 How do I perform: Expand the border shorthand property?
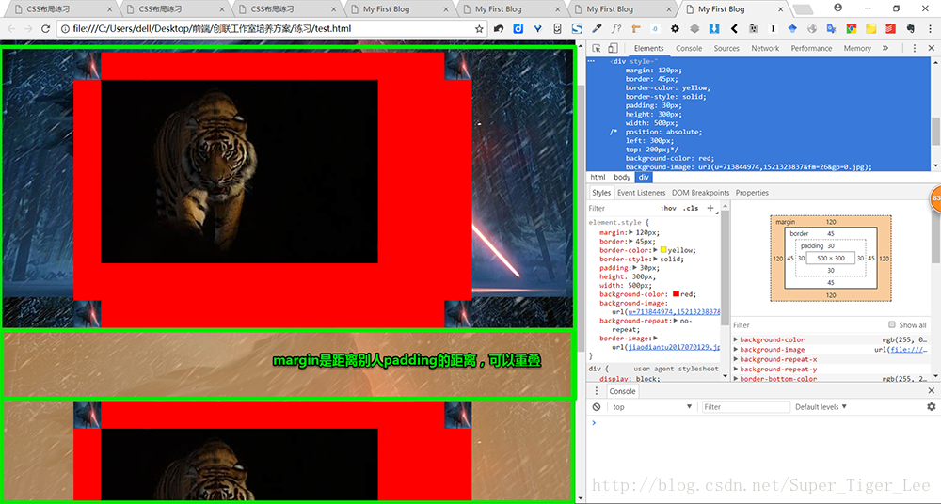(631, 242)
